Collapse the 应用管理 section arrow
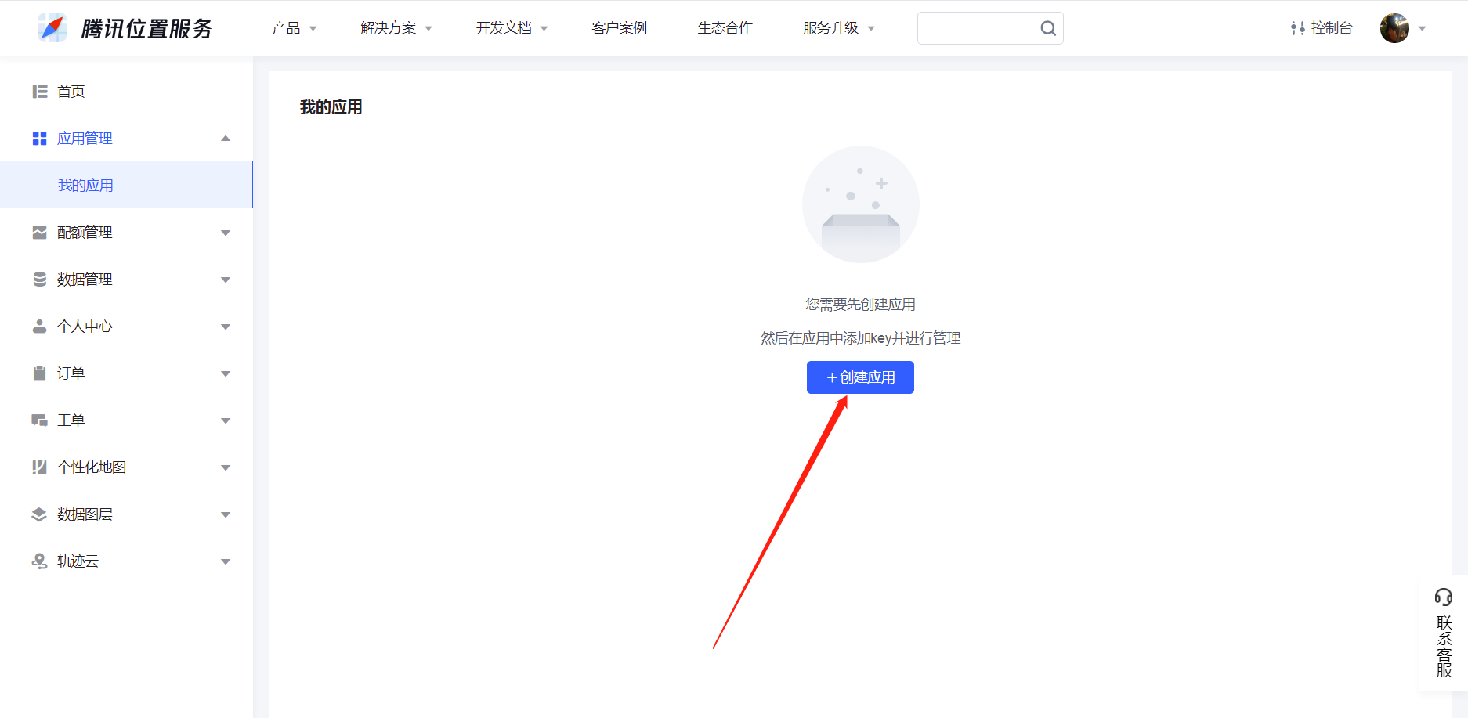This screenshot has height=718, width=1468. 226,139
